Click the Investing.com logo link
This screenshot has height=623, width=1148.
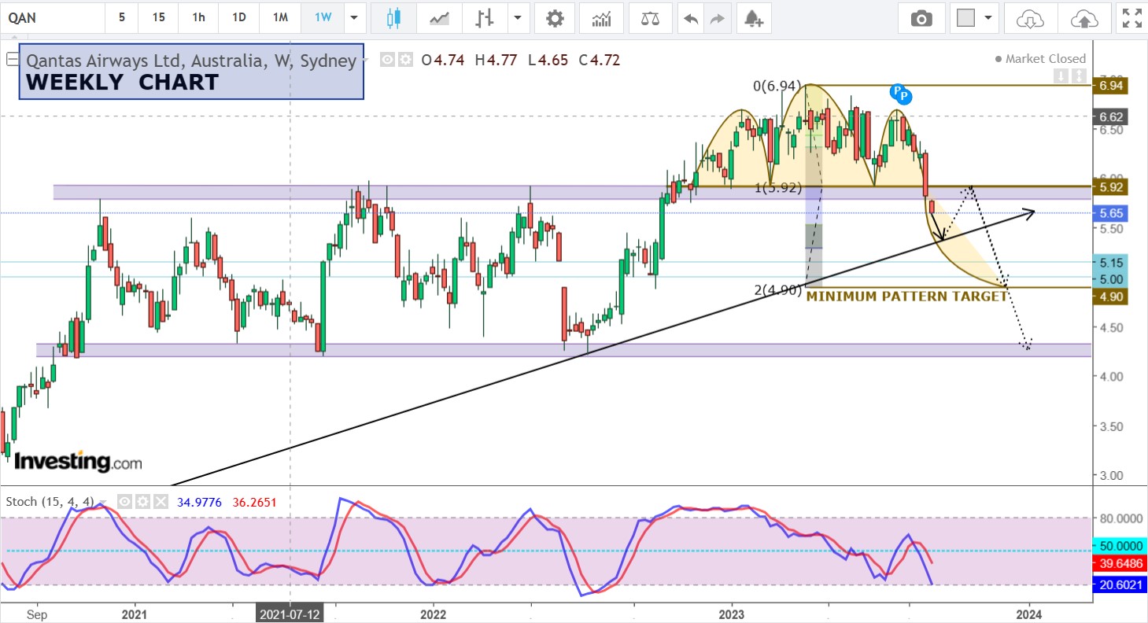(x=78, y=462)
